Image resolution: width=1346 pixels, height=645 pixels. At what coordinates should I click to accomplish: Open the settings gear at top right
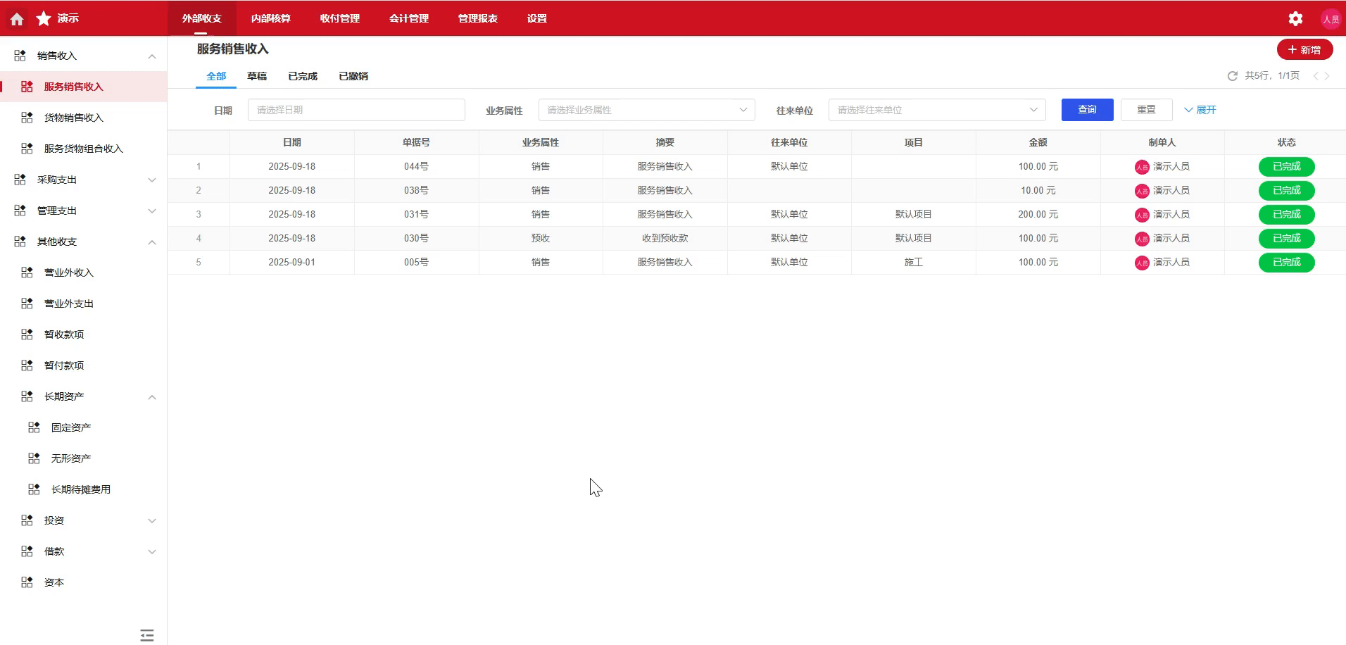coord(1295,18)
